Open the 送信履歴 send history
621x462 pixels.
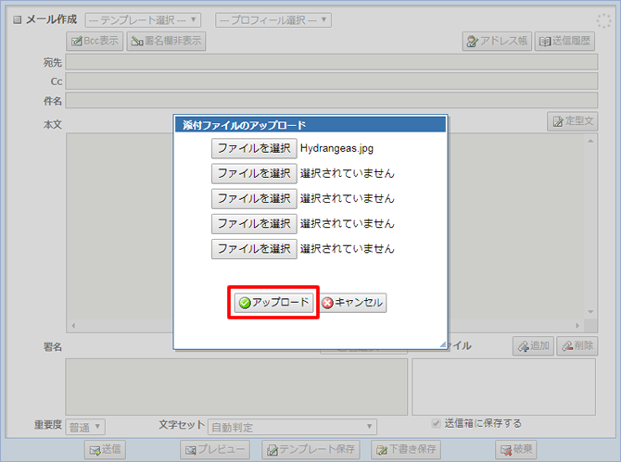(564, 41)
